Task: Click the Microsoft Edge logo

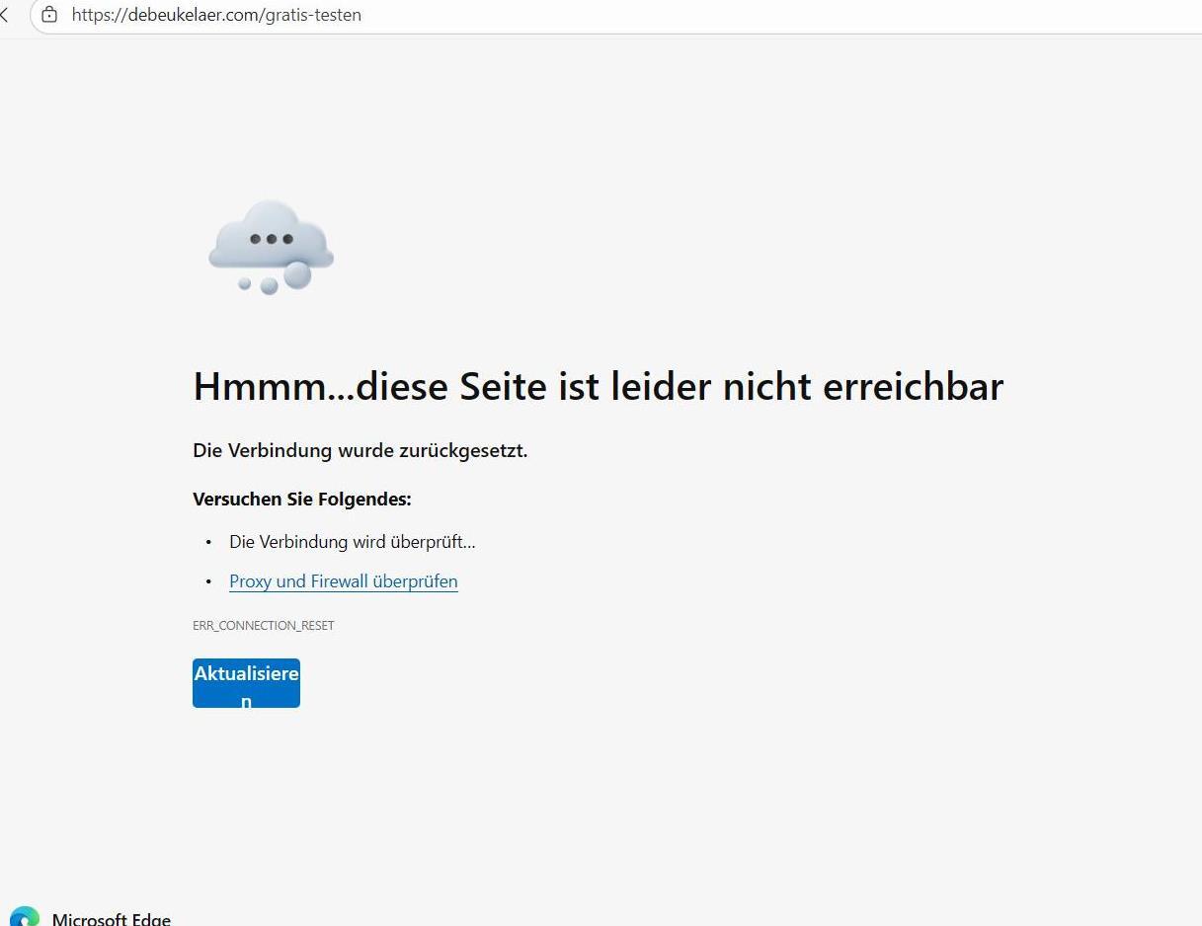Action: click(x=25, y=918)
